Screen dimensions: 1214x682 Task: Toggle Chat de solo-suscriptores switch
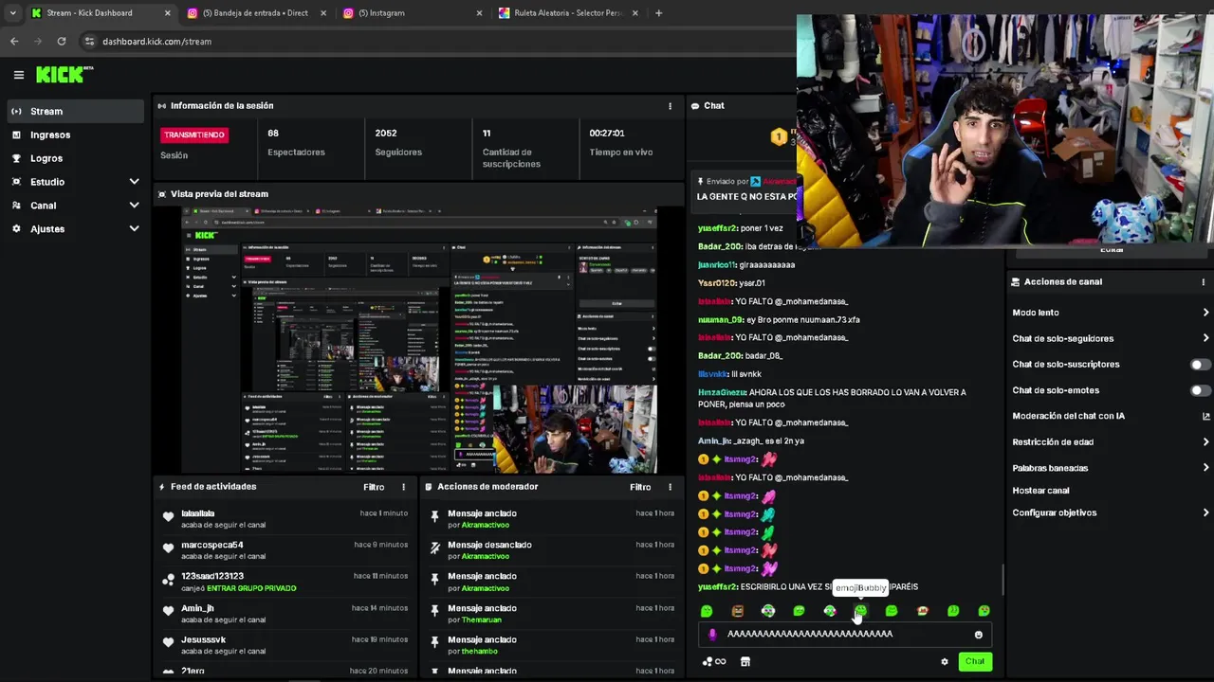pyautogui.click(x=1201, y=365)
